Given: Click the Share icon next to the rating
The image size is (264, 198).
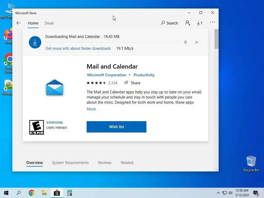Looking at the screenshot, I should 126,82.
